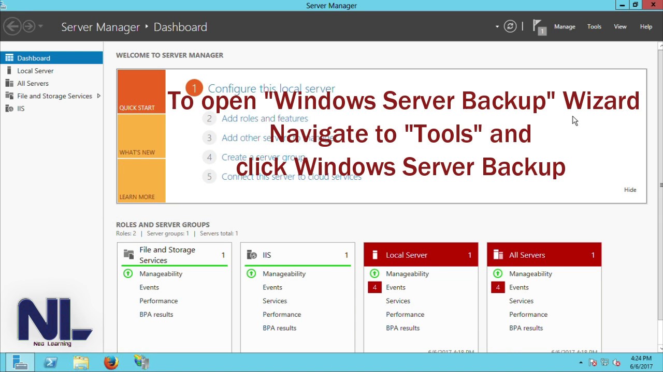Open the Notifications flag icon
The image size is (663, 372).
(x=539, y=27)
